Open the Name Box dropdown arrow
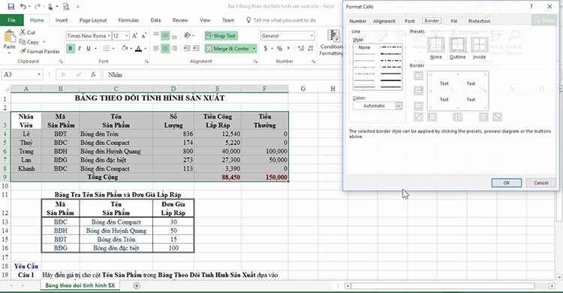Image resolution: width=563 pixels, height=293 pixels. [39, 74]
